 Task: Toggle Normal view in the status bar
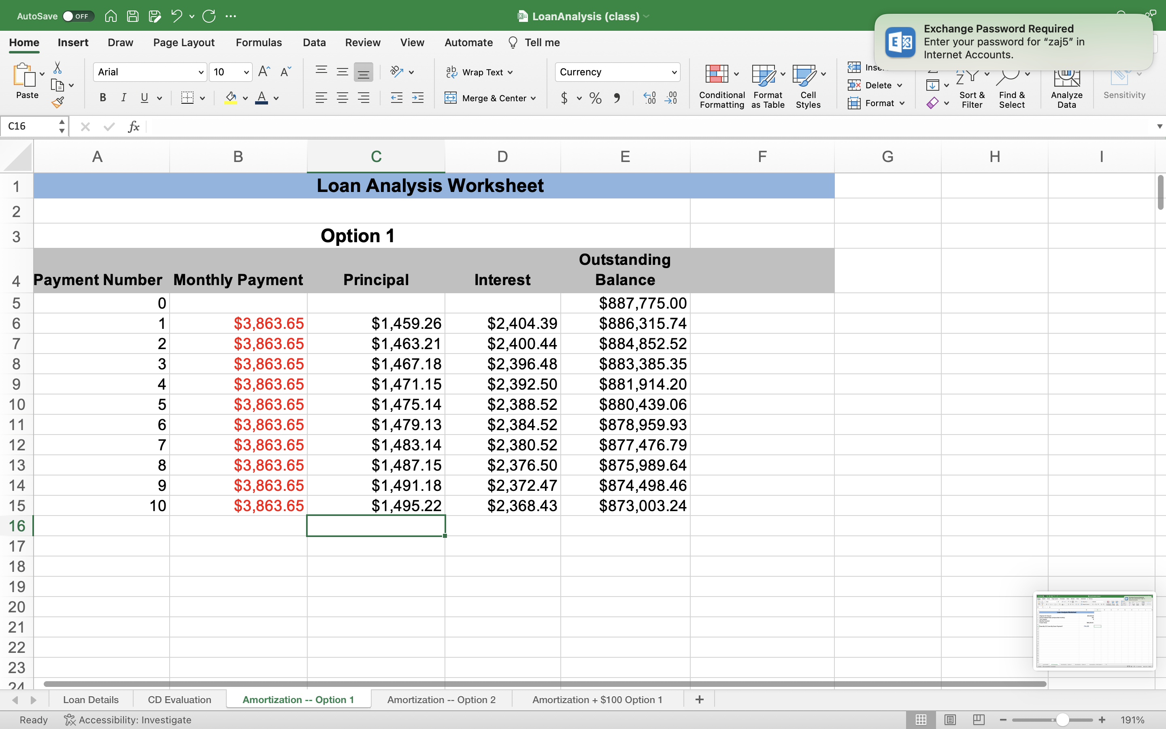[x=921, y=720]
